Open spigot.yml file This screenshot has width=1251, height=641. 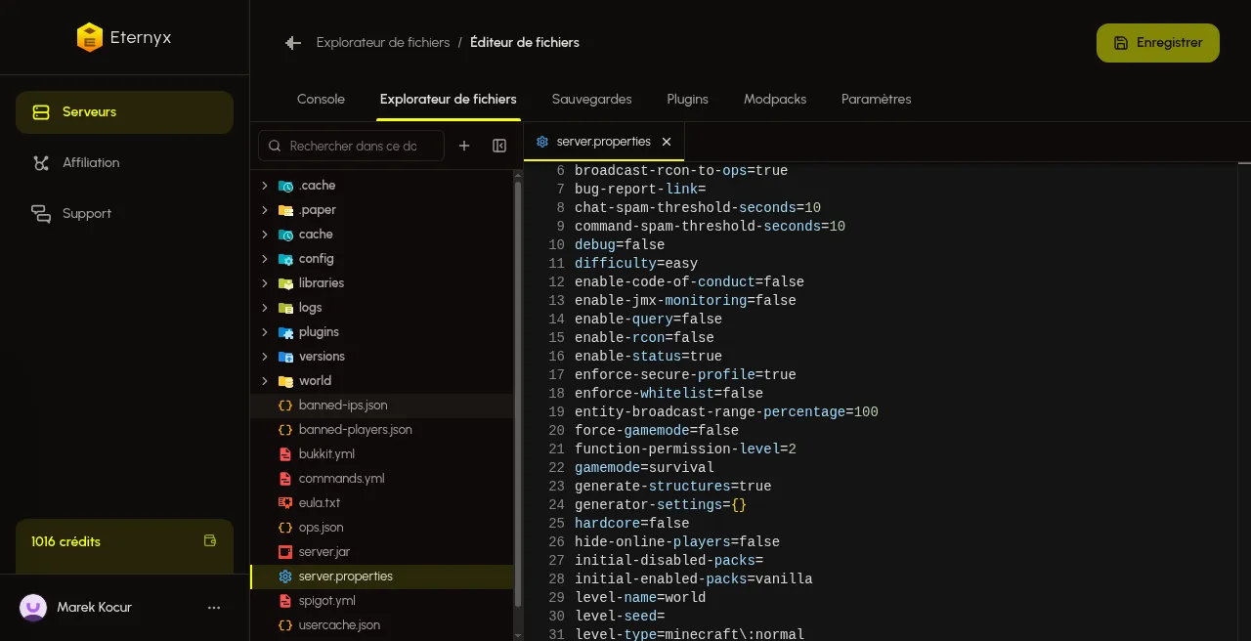coord(382,601)
